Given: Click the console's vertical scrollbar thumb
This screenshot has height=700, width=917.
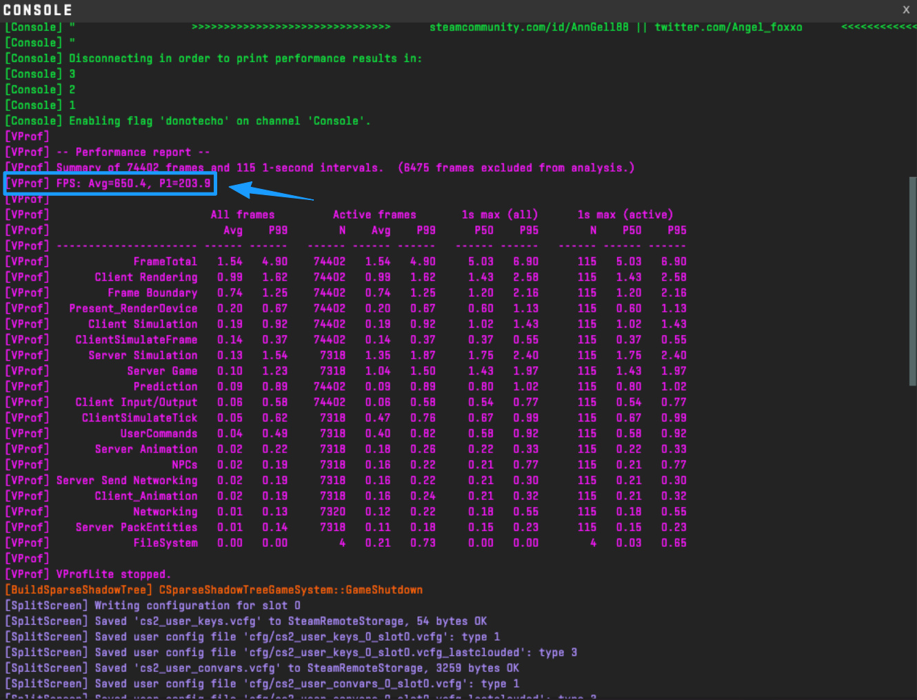Looking at the screenshot, I should (x=913, y=281).
